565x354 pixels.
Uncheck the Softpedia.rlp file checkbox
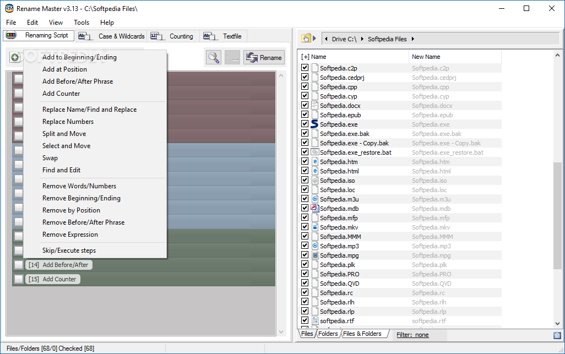point(305,311)
